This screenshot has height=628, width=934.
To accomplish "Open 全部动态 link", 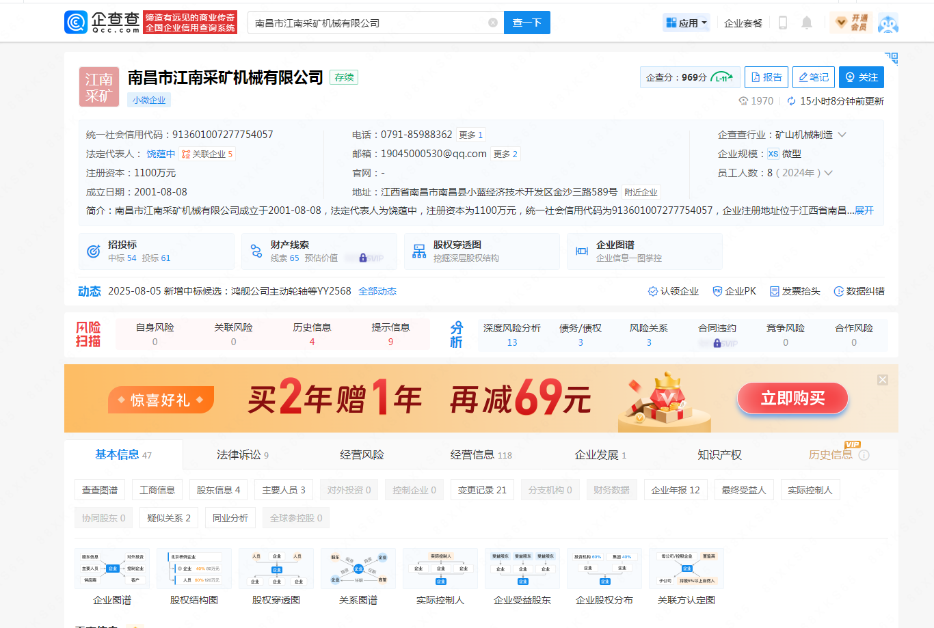I will click(377, 291).
